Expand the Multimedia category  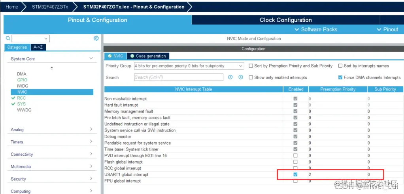[91, 166]
